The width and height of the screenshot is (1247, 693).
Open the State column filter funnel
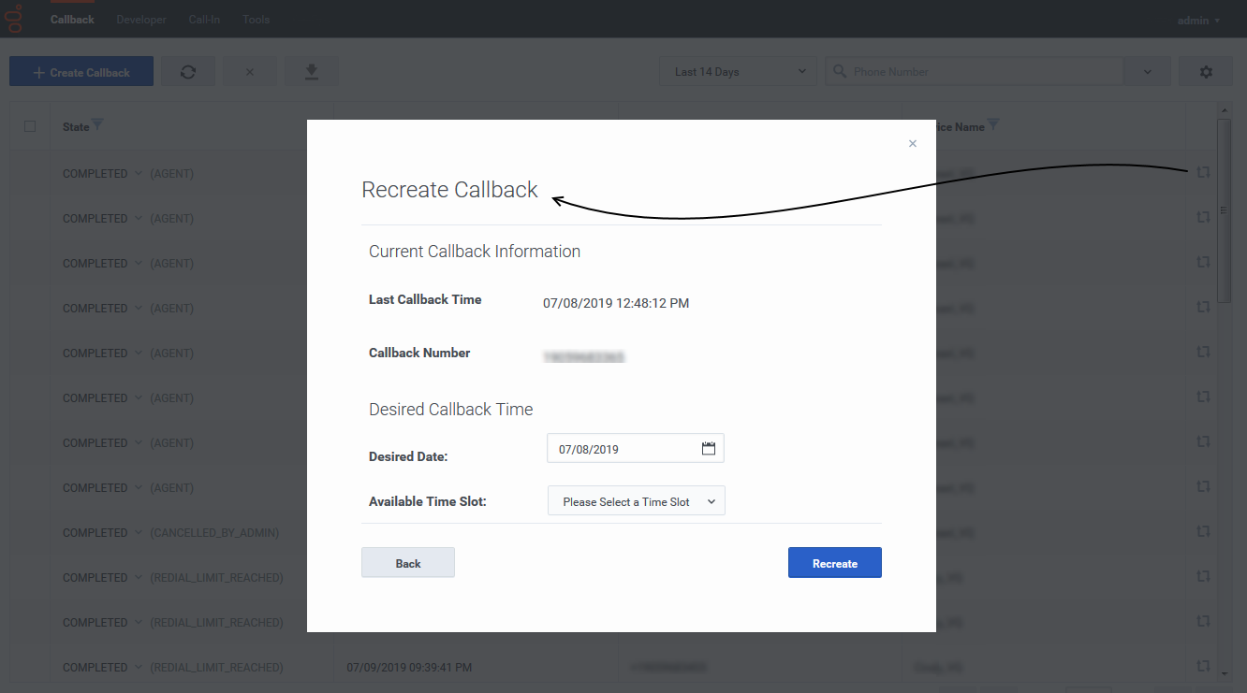(x=98, y=125)
